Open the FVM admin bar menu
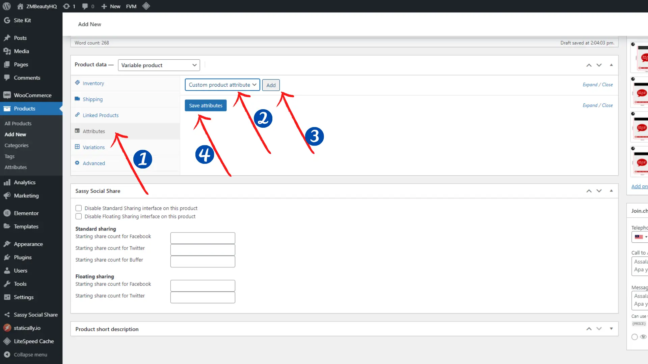The height and width of the screenshot is (364, 648). 131,6
